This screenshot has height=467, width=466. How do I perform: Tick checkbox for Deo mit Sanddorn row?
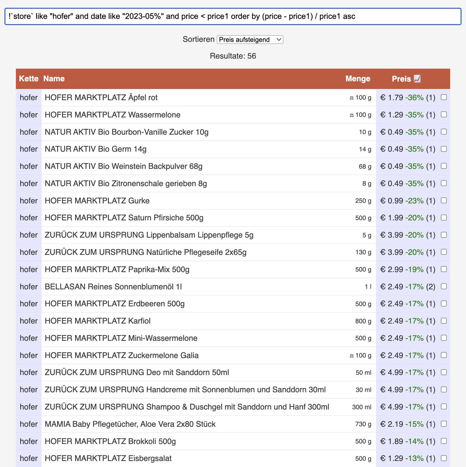pyautogui.click(x=444, y=372)
